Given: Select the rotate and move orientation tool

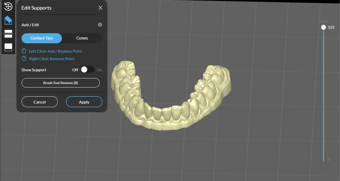Looking at the screenshot, I should pyautogui.click(x=8, y=7).
